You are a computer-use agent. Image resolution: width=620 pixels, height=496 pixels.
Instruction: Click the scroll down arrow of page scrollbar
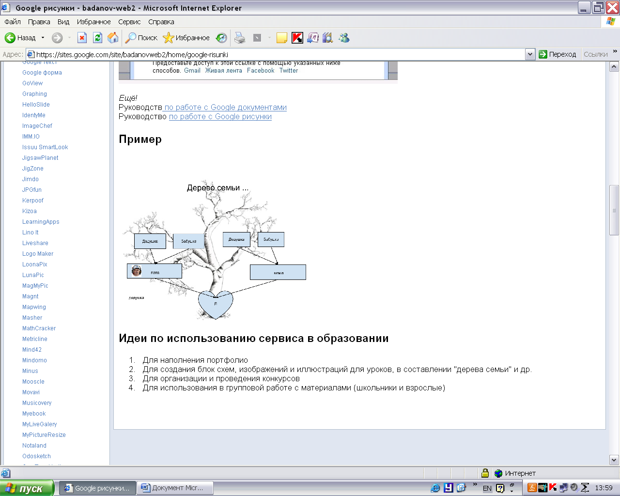tap(614, 460)
